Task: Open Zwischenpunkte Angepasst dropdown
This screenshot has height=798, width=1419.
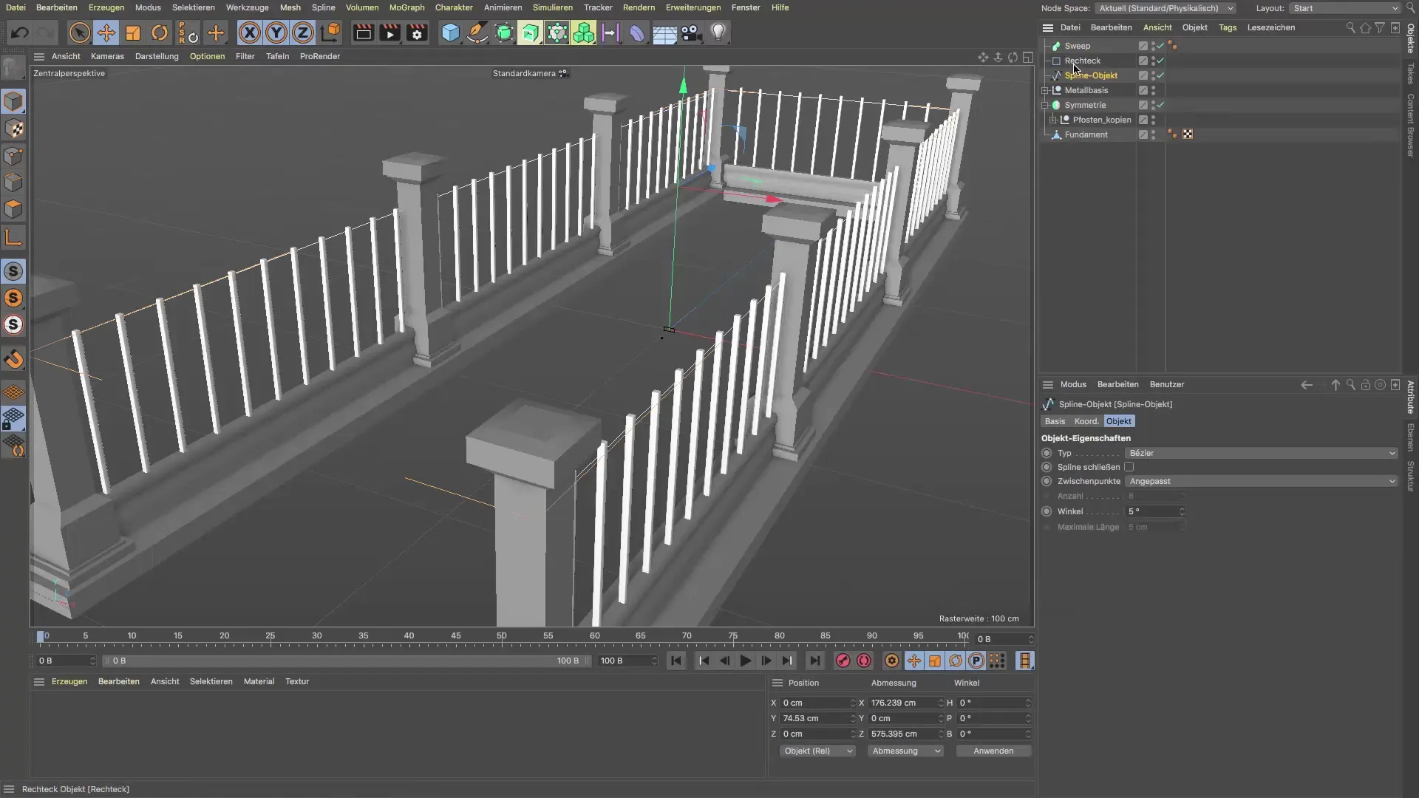Action: pos(1262,481)
